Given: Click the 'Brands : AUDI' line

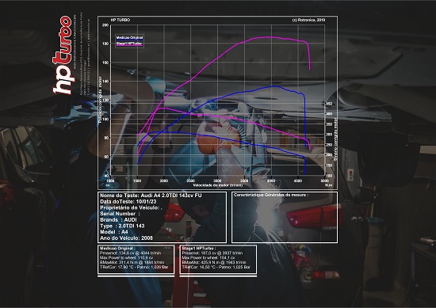Looking at the screenshot, I should (118, 220).
